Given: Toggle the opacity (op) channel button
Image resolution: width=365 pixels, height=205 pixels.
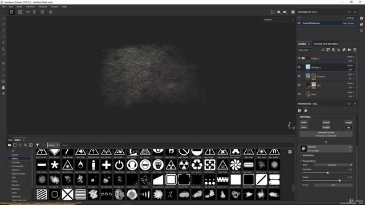Looking at the screenshot, I should [348, 128].
